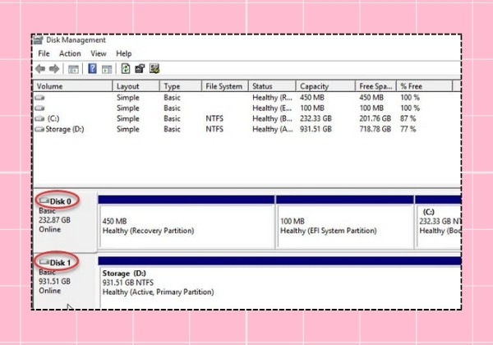Click the Disk 1 drive icon

[x=44, y=262]
